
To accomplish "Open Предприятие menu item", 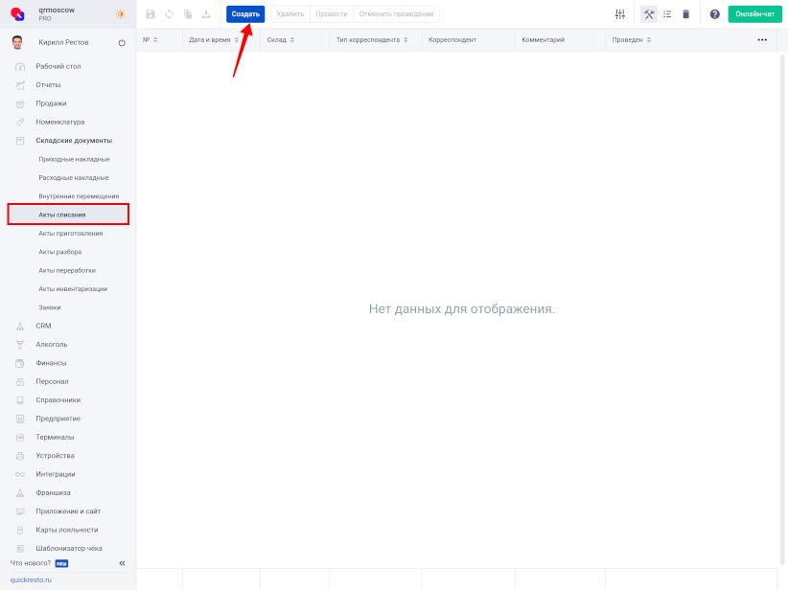I will tap(58, 419).
